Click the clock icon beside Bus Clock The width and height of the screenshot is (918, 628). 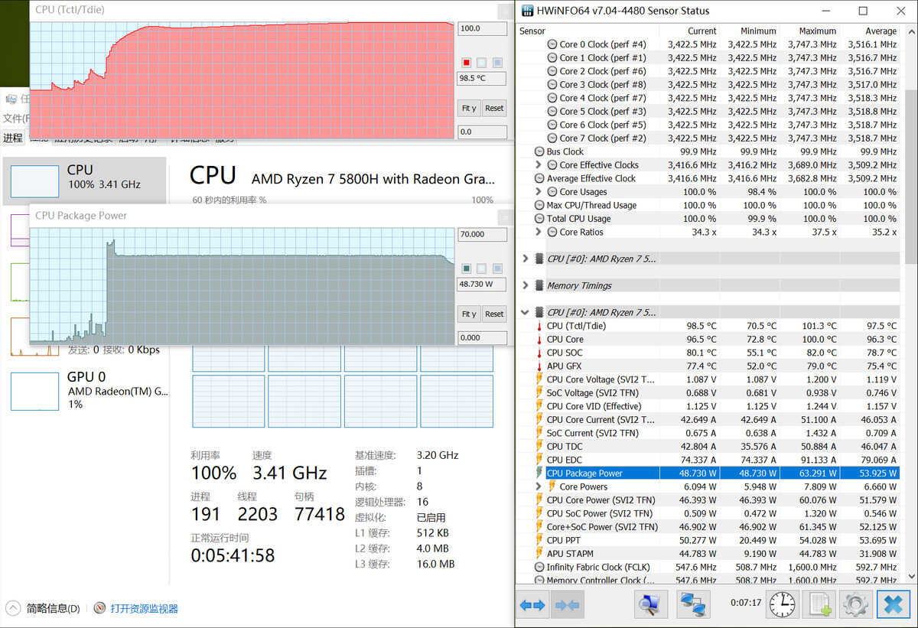(539, 151)
